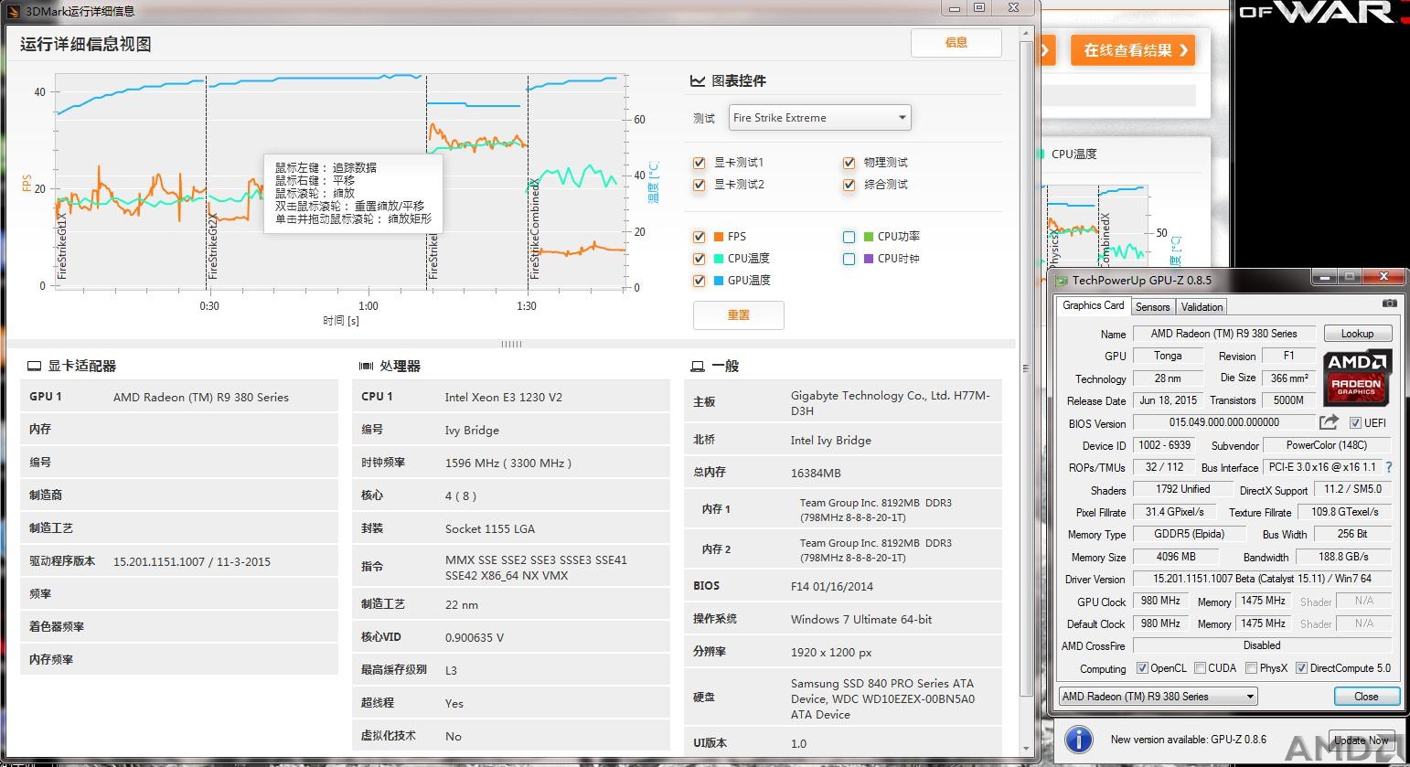Click the 'Windows 7 Ultimate 64-bit' value
The width and height of the screenshot is (1410, 767).
tap(861, 619)
